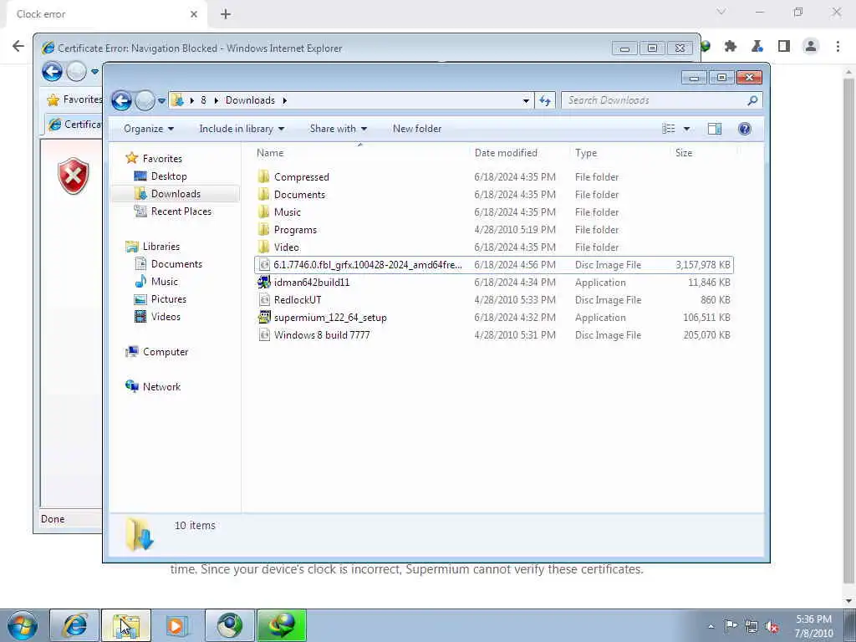Sort by the Type column header

click(586, 153)
